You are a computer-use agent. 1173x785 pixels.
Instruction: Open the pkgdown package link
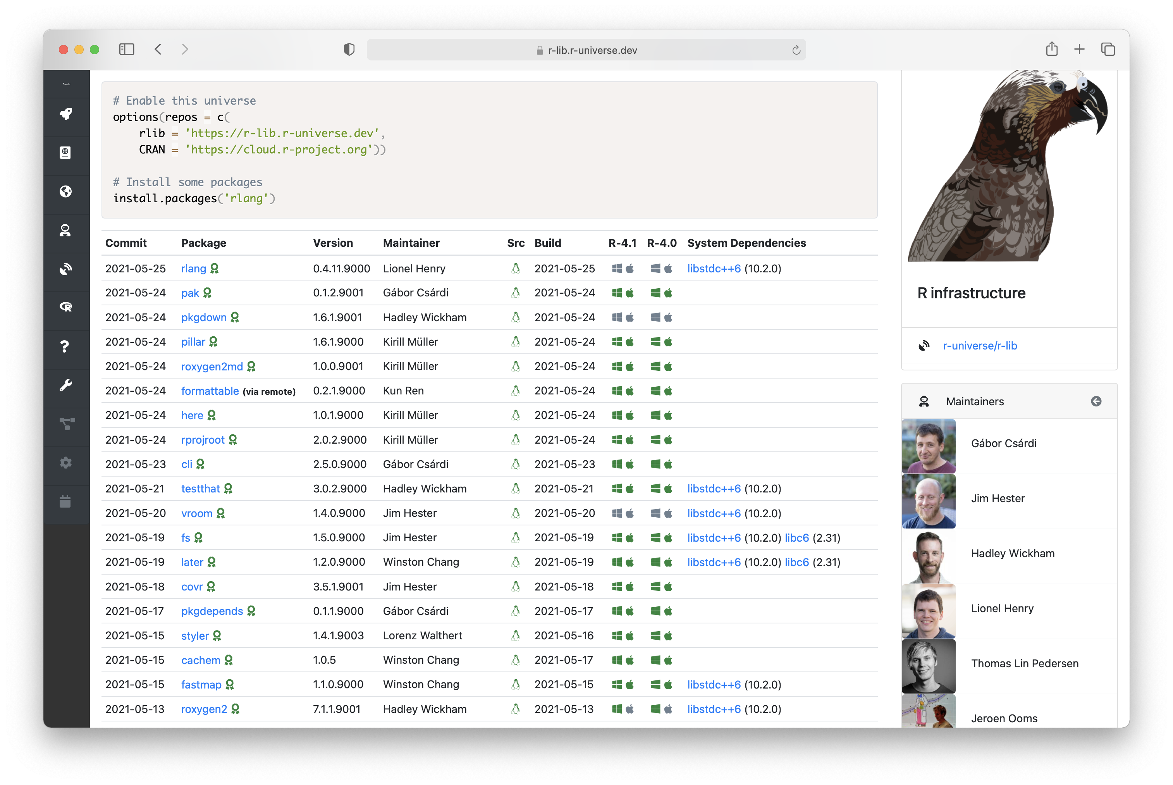pos(204,317)
